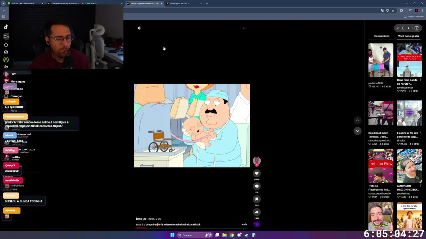The width and height of the screenshot is (426, 239).
Task: Open the browser extensions puzzle icon
Action: coord(401,10)
